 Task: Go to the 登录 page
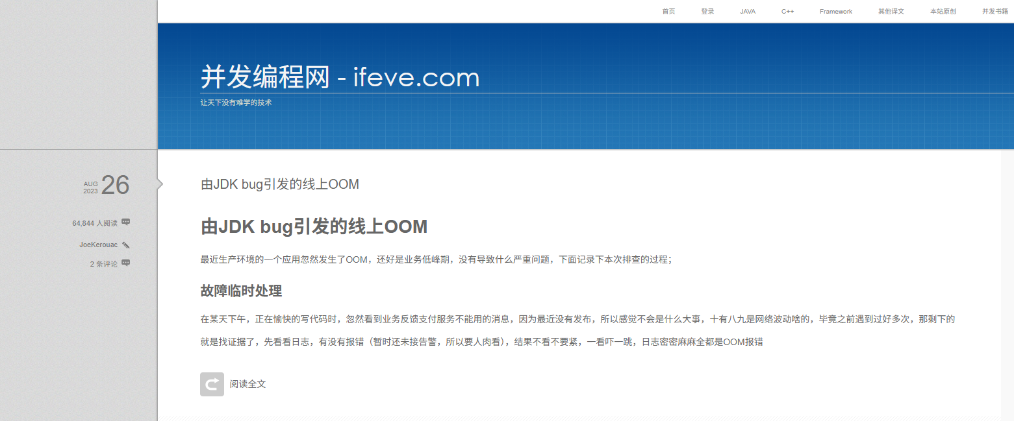(707, 12)
